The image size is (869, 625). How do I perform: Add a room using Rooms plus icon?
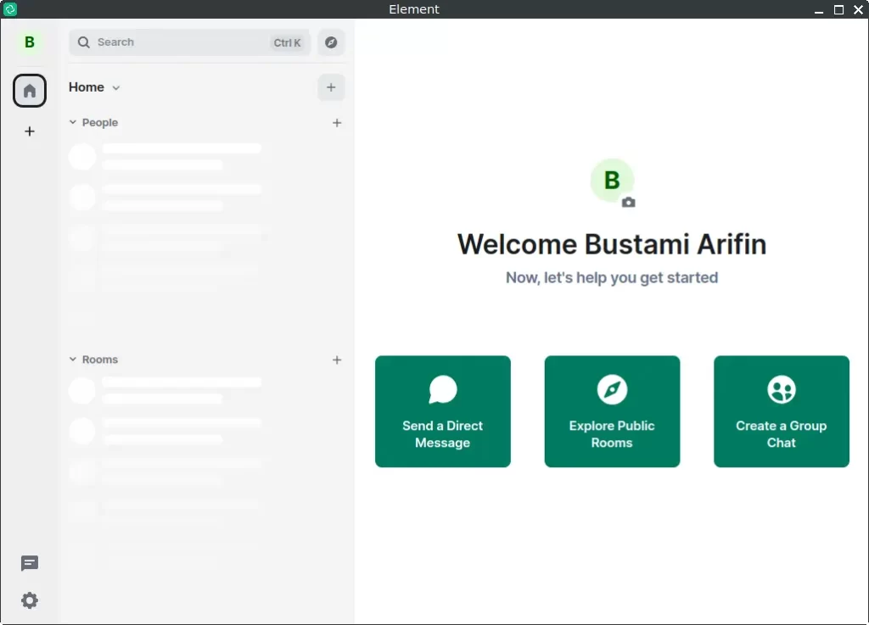[337, 360]
